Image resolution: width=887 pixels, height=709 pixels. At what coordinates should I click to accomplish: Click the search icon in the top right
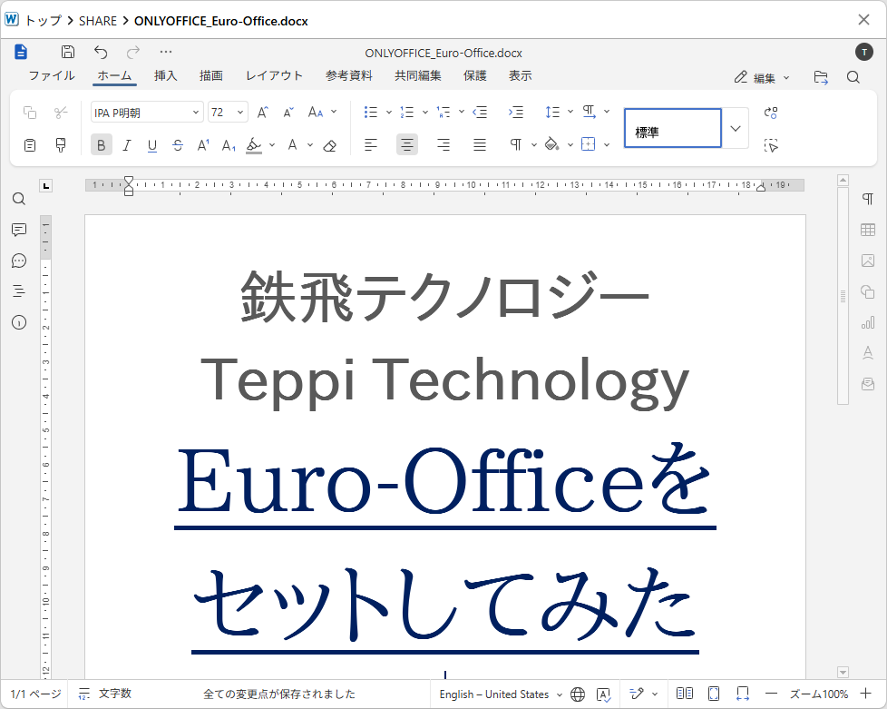tap(853, 77)
